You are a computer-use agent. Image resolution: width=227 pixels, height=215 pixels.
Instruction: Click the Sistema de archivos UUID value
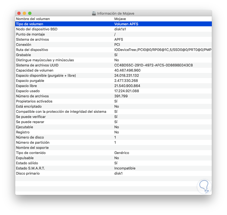click(153, 65)
